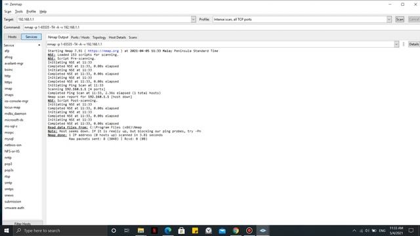This screenshot has width=420, height=236.
Task: Click the Details button
Action: click(414, 44)
